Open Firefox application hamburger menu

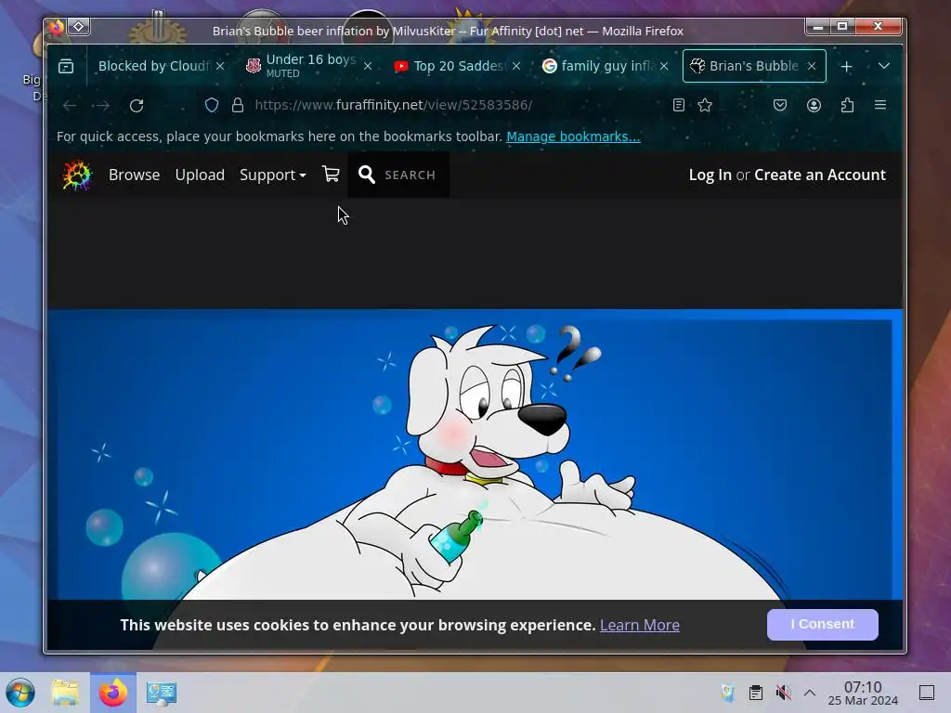pos(880,105)
